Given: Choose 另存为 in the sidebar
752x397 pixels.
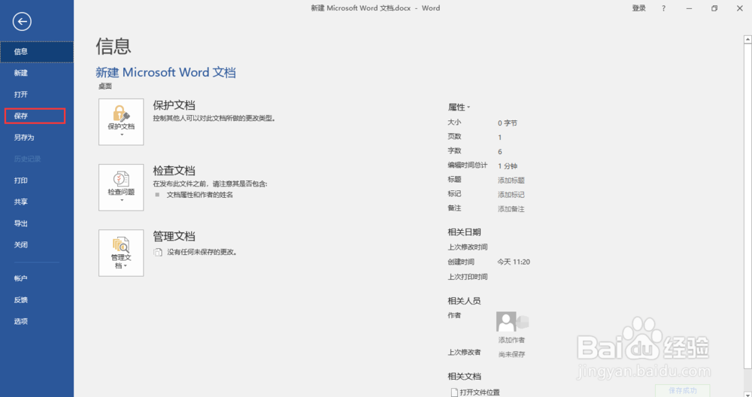Looking at the screenshot, I should point(37,138).
